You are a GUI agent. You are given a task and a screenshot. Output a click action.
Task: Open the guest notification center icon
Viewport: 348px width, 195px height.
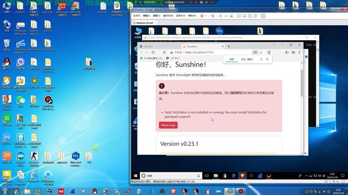pyautogui.click(x=343, y=176)
